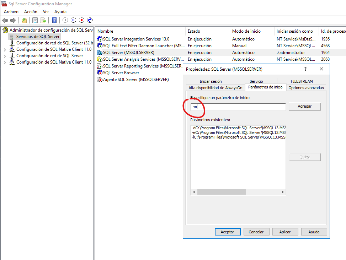Select Servicios de SQL Server in the tree
Screen dimensions: 346x260
[38, 37]
